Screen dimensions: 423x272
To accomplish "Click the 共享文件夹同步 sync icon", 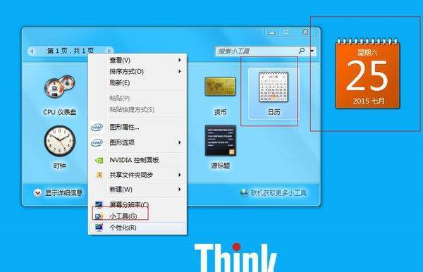I will (99, 175).
